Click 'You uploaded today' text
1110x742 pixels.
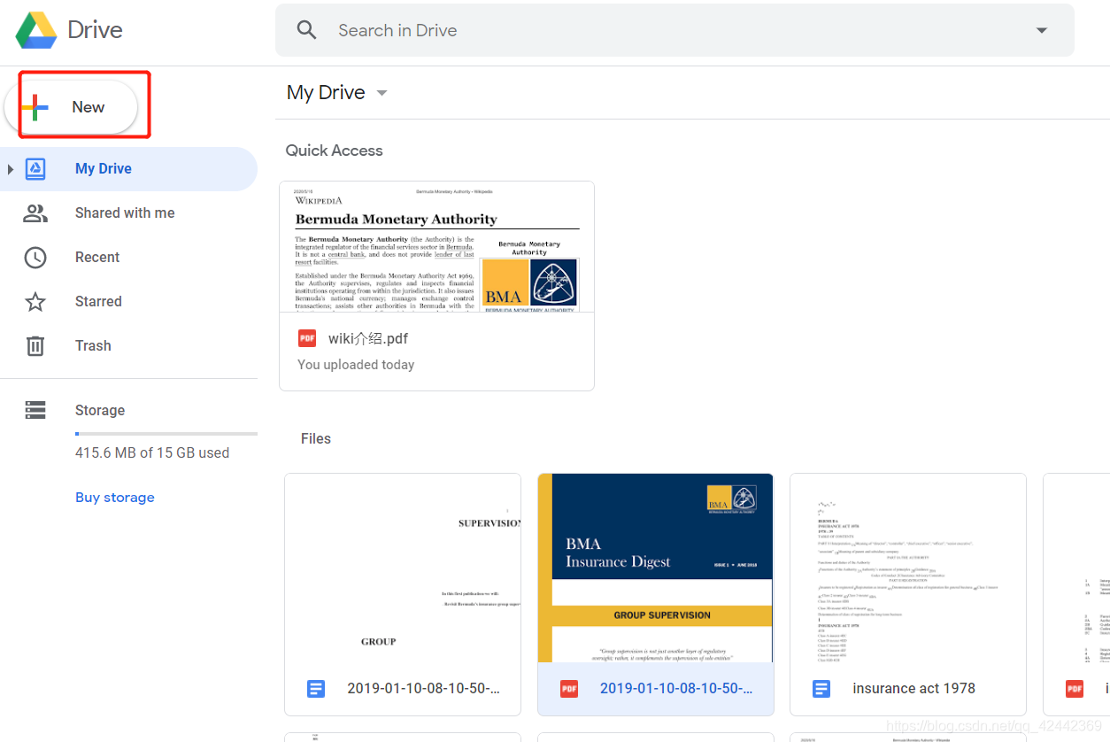[356, 365]
